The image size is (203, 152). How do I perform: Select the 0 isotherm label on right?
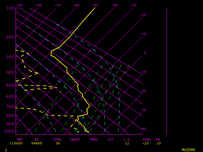tap(145, 53)
